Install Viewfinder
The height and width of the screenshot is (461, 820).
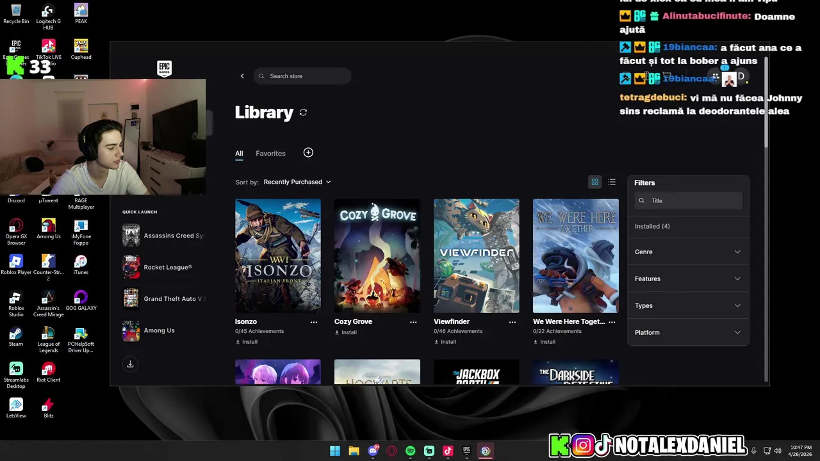[445, 342]
